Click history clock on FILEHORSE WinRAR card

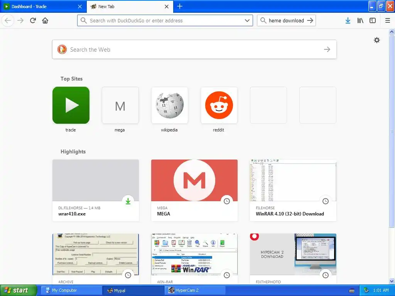(326, 201)
